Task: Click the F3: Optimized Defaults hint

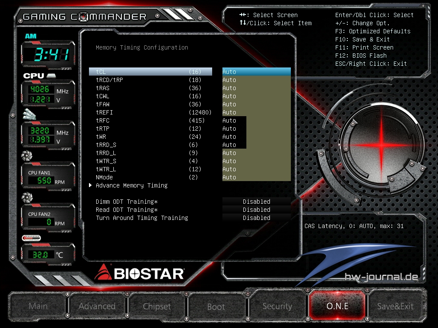Action: click(x=373, y=31)
